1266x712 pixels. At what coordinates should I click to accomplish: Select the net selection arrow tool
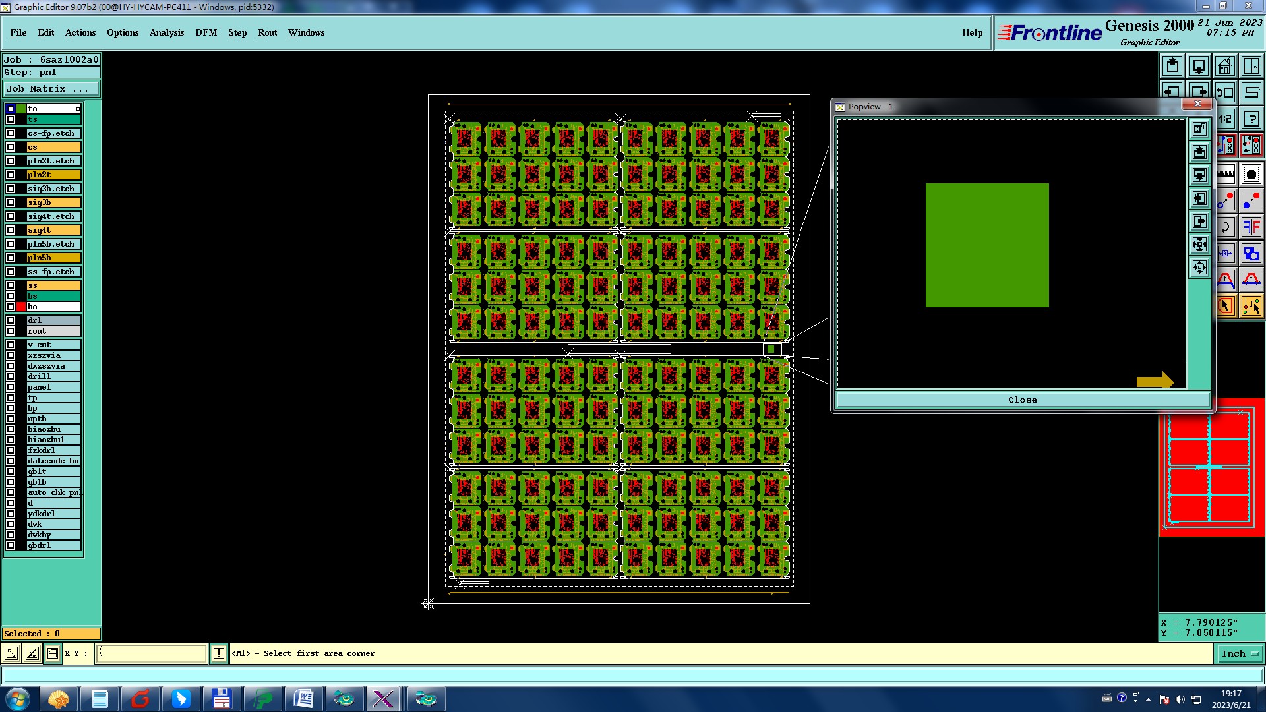pos(1251,306)
